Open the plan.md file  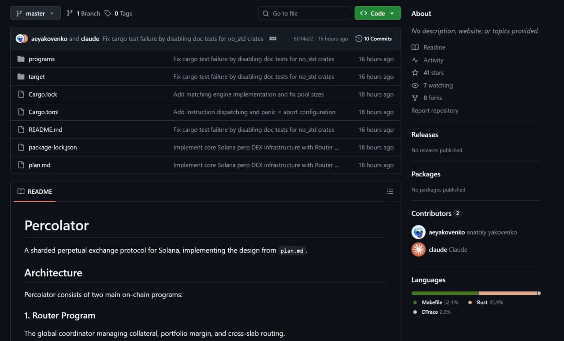(x=39, y=165)
